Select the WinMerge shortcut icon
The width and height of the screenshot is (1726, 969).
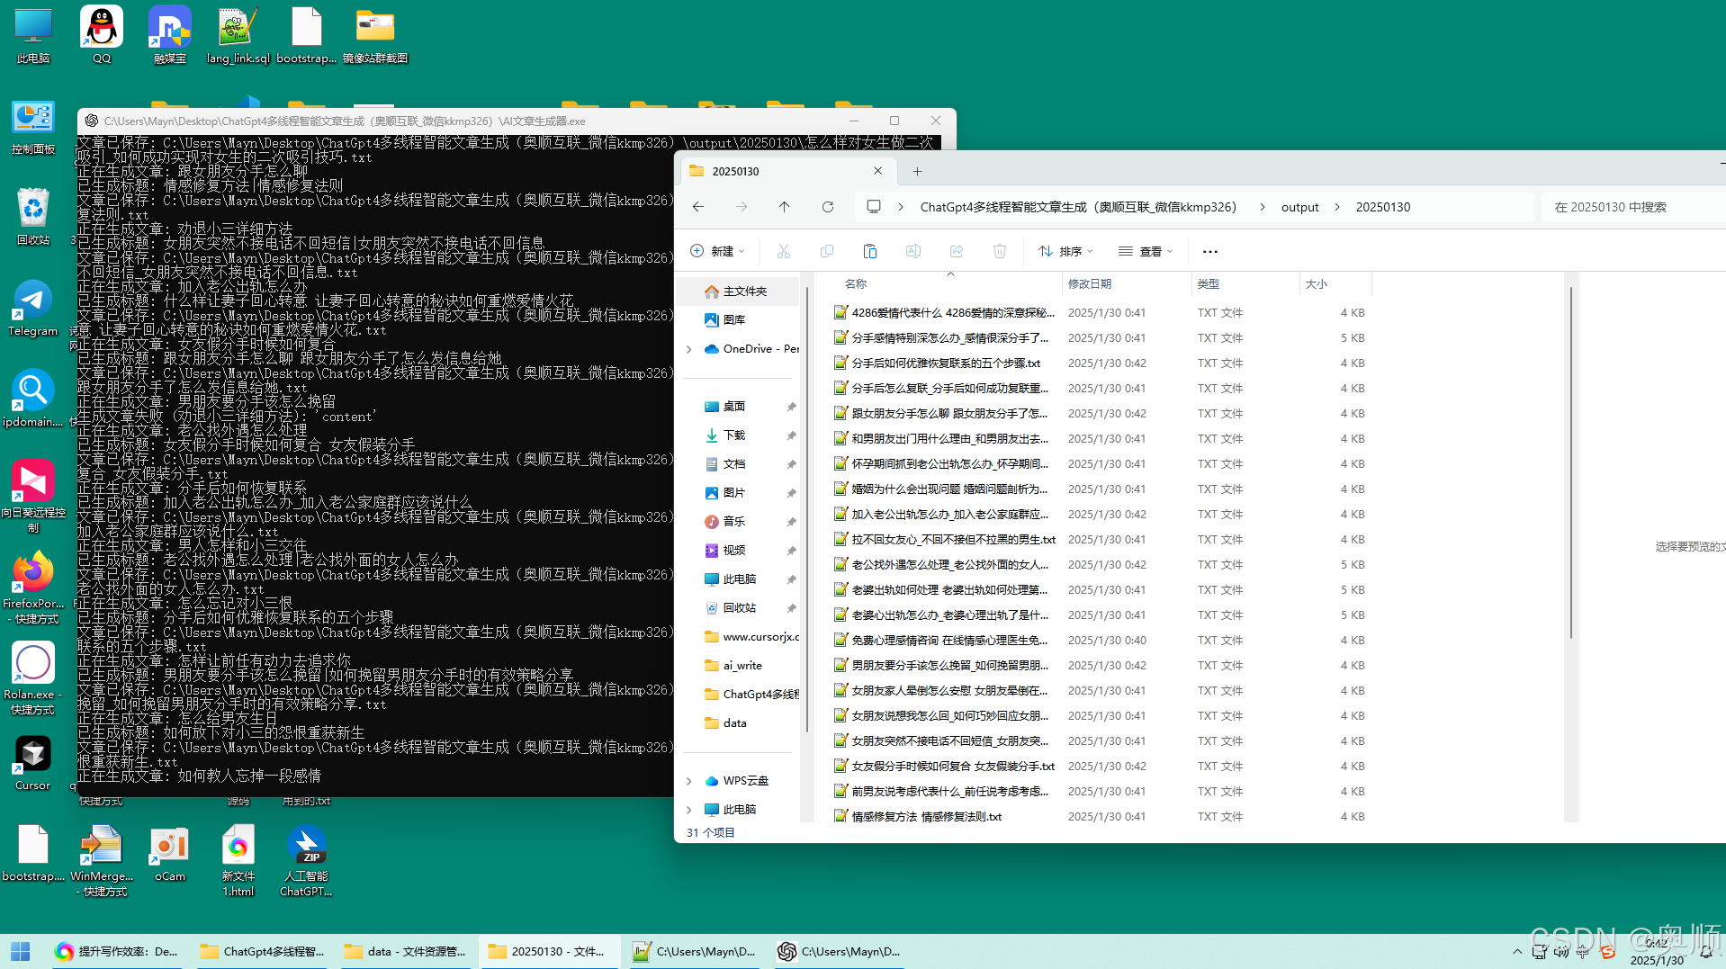coord(102,861)
